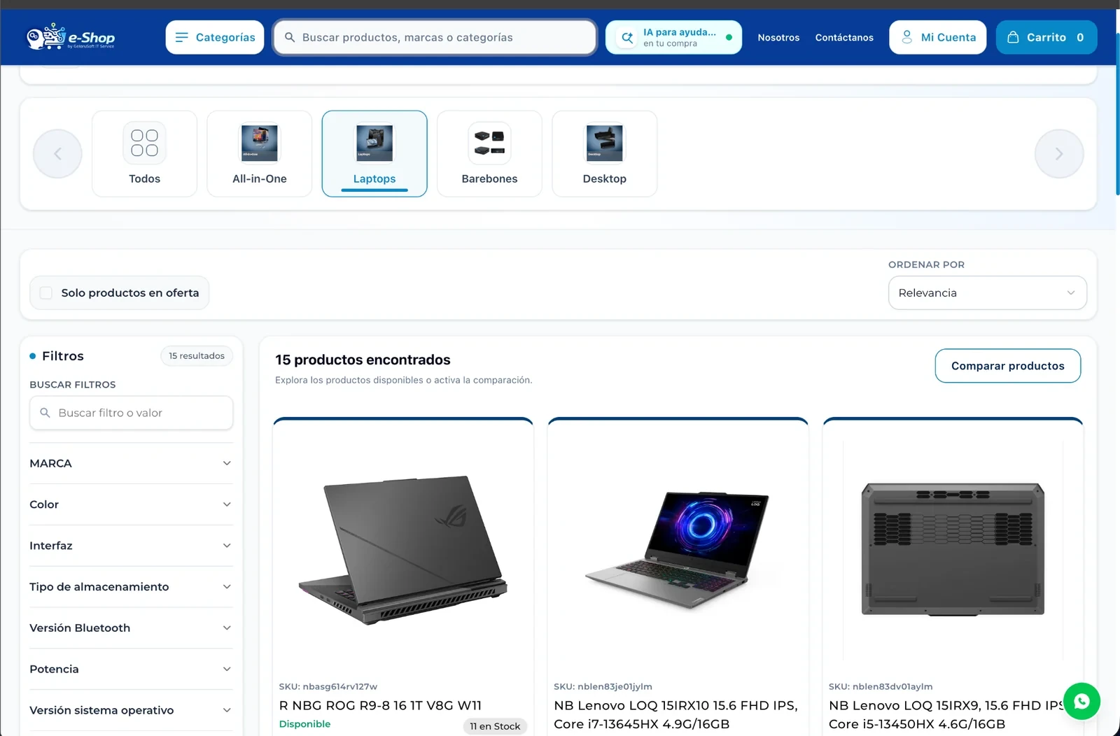Click the All-in-One category image
Viewport: 1120px width, 736px height.
click(x=260, y=143)
